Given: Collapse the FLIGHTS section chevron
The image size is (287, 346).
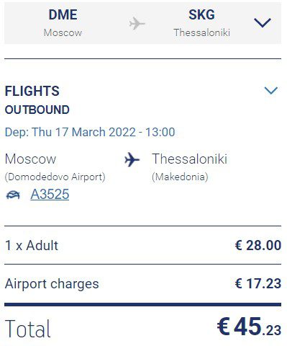Looking at the screenshot, I should click(x=271, y=90).
